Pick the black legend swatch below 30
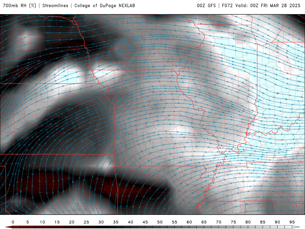This screenshot has height=229, width=305. coord(104,227)
